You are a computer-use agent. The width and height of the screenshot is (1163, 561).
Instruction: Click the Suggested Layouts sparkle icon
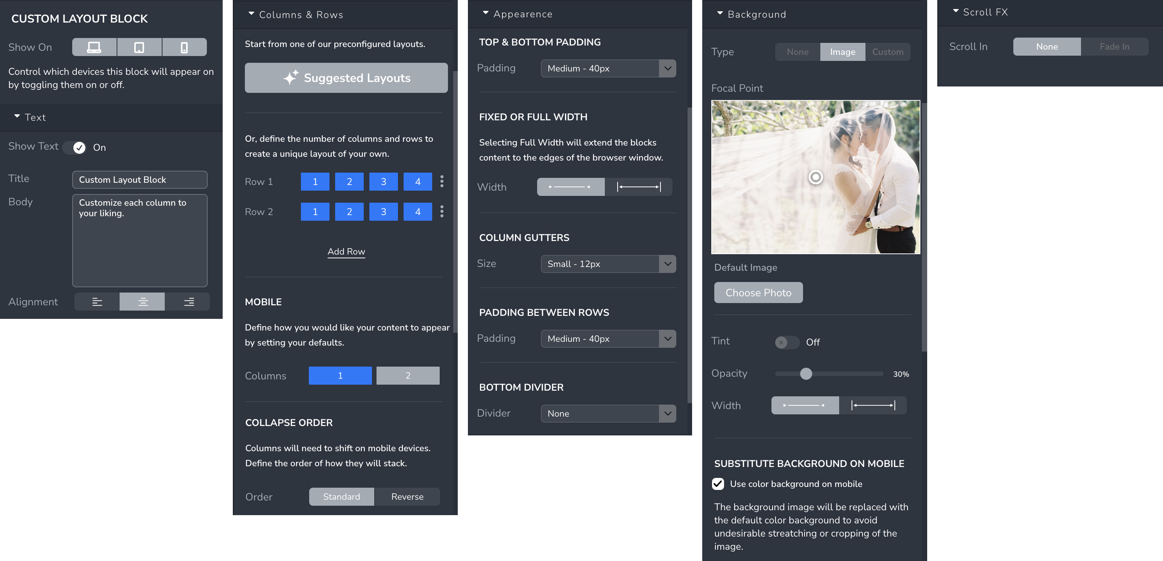(291, 78)
